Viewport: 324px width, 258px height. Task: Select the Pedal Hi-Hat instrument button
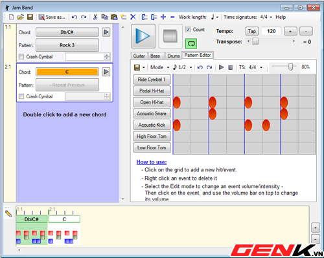click(152, 91)
